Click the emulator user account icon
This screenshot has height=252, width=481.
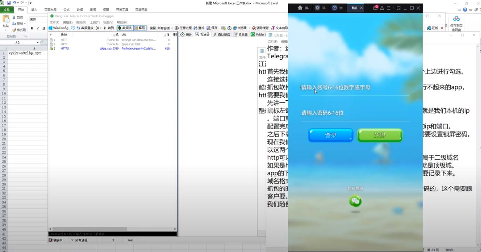tap(382, 8)
